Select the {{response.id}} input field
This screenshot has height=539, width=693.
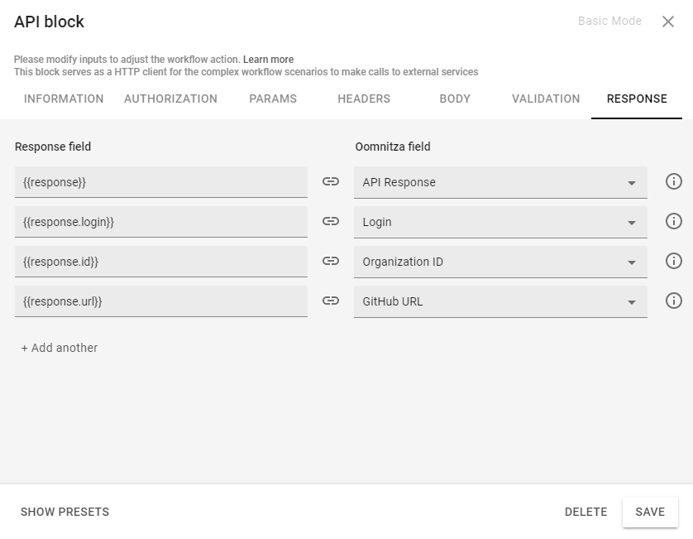point(161,261)
